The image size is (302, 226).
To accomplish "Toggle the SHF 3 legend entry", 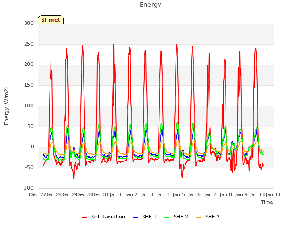I will [x=208, y=217].
